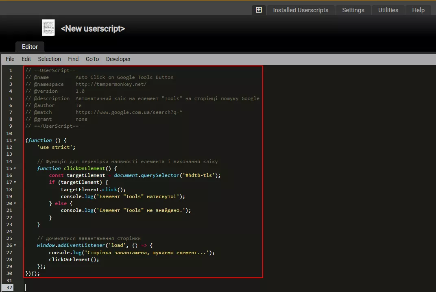Click line number 1 in the gutter
Image resolution: width=436 pixels, height=292 pixels.
coord(11,70)
